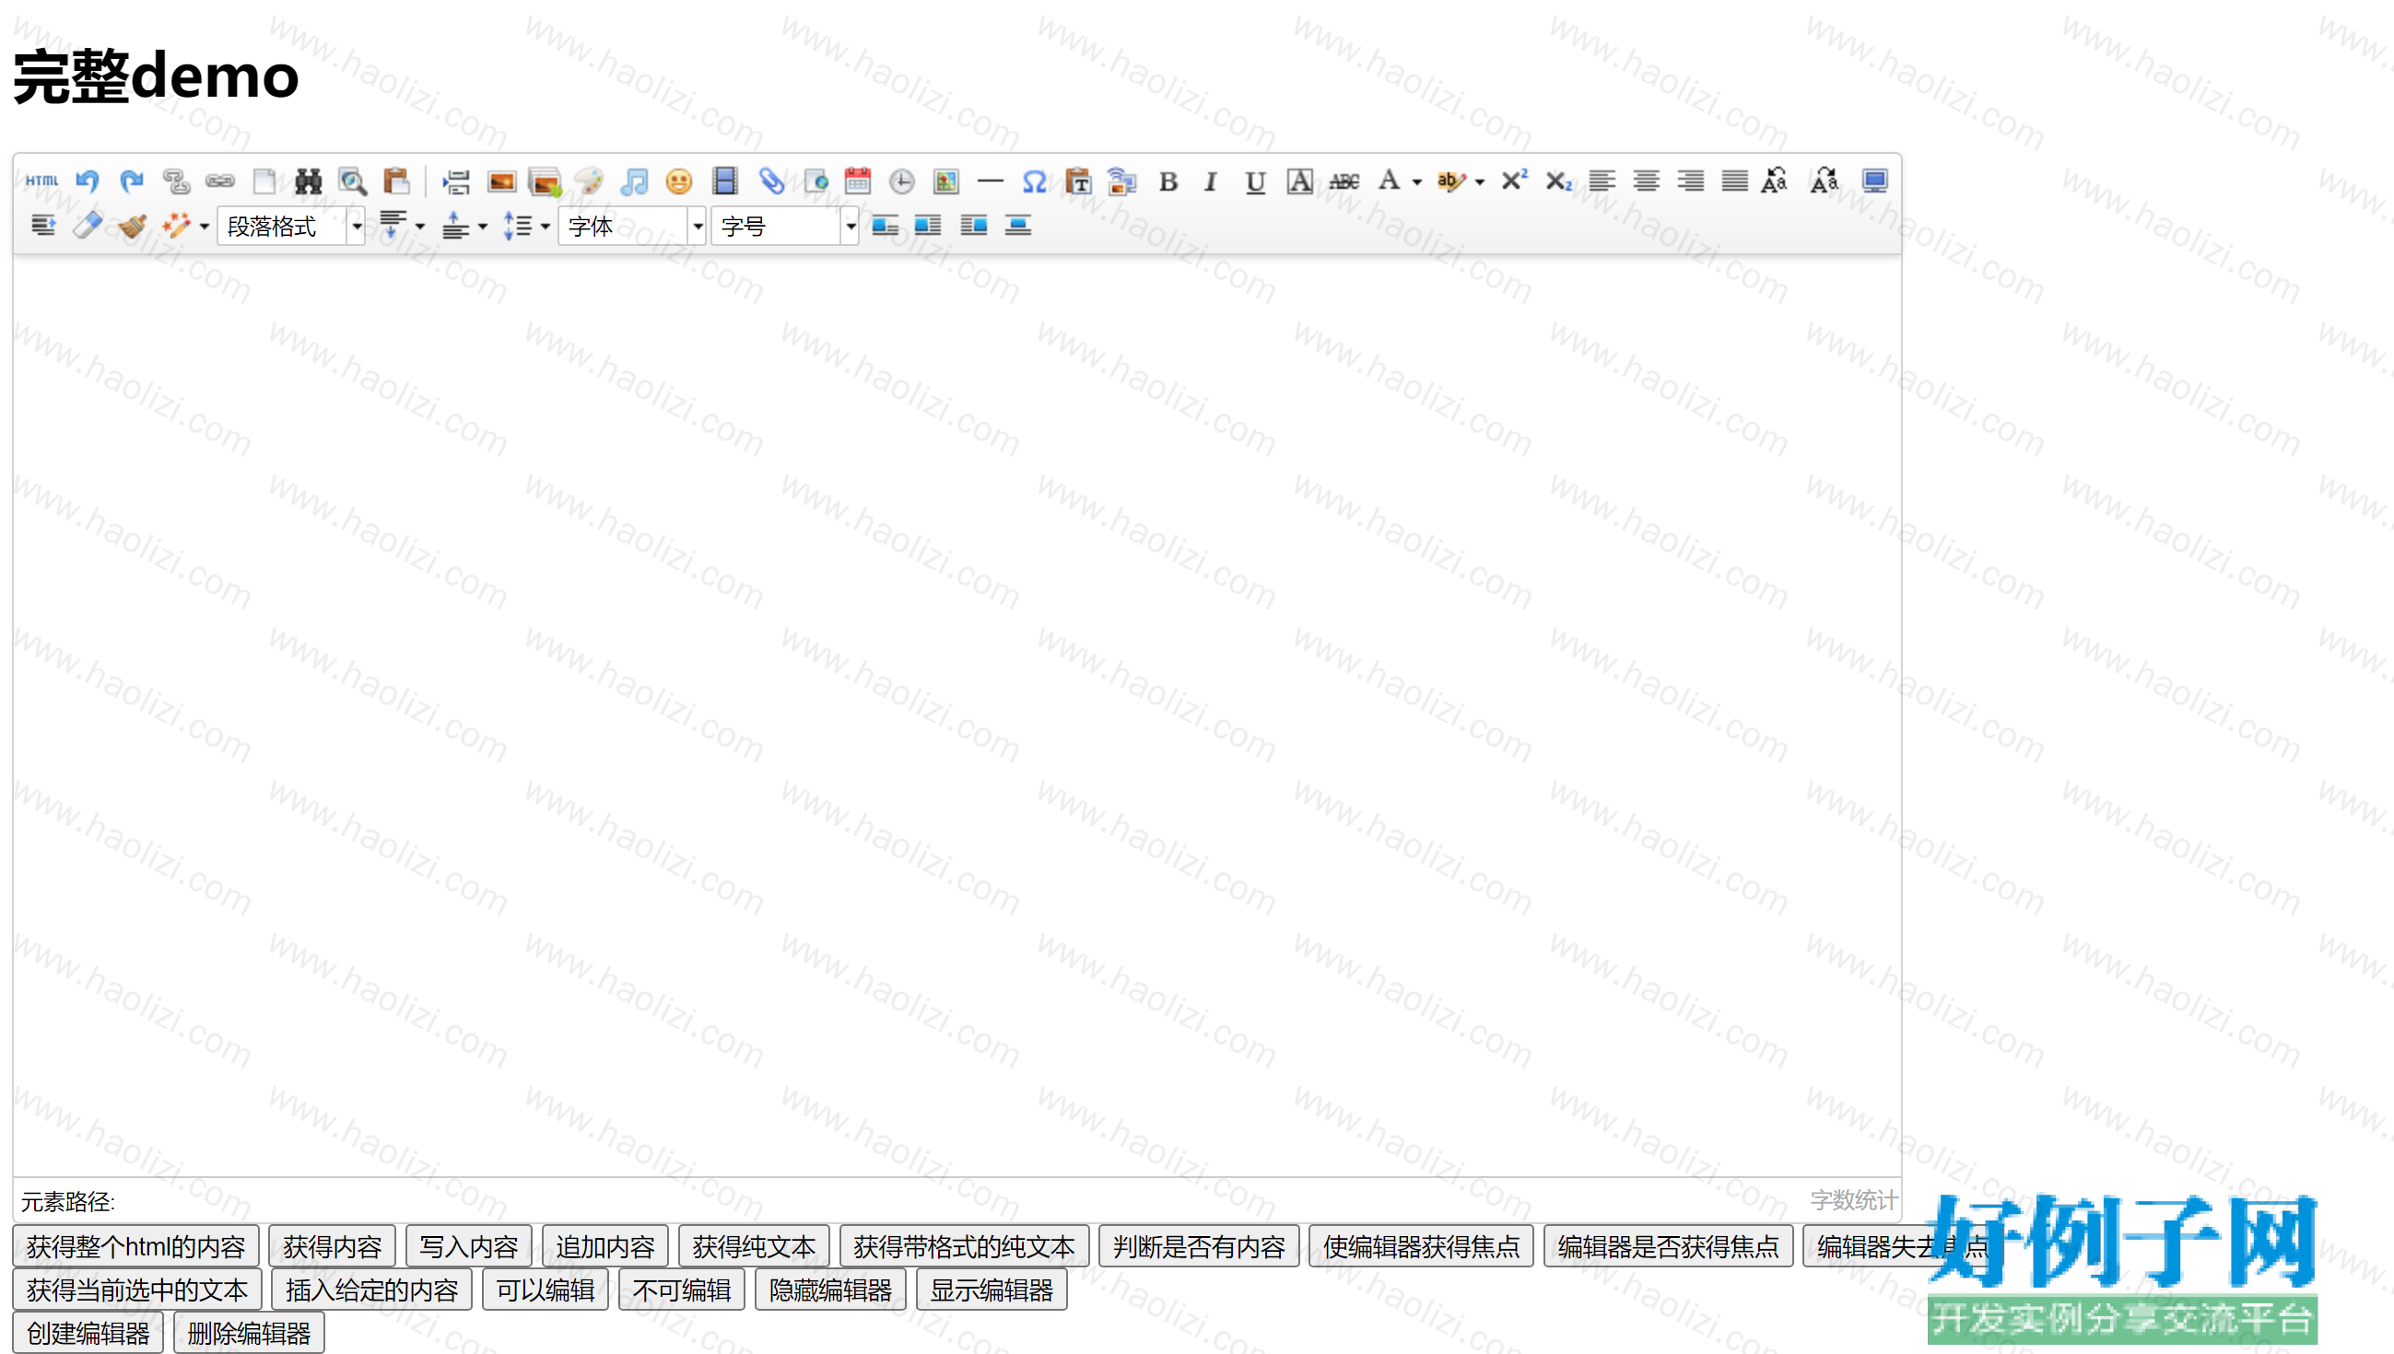Attach file with paperclip icon
The height and width of the screenshot is (1354, 2394).
tap(770, 181)
